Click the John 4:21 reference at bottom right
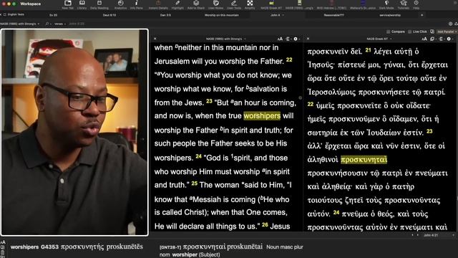Screen dimensions: 458x258 pyautogui.click(x=431, y=235)
